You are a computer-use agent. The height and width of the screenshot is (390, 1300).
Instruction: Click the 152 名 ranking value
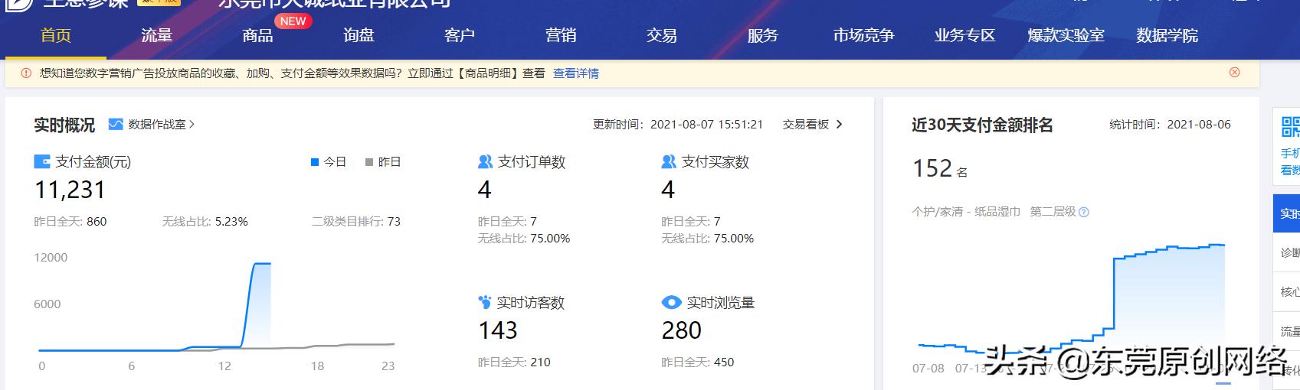pos(940,168)
